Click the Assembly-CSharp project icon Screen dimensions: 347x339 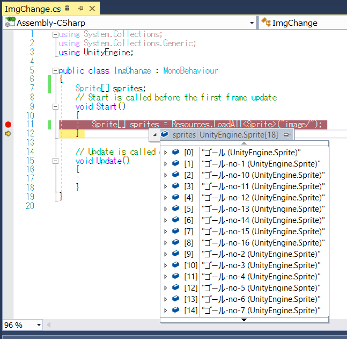(x=10, y=22)
